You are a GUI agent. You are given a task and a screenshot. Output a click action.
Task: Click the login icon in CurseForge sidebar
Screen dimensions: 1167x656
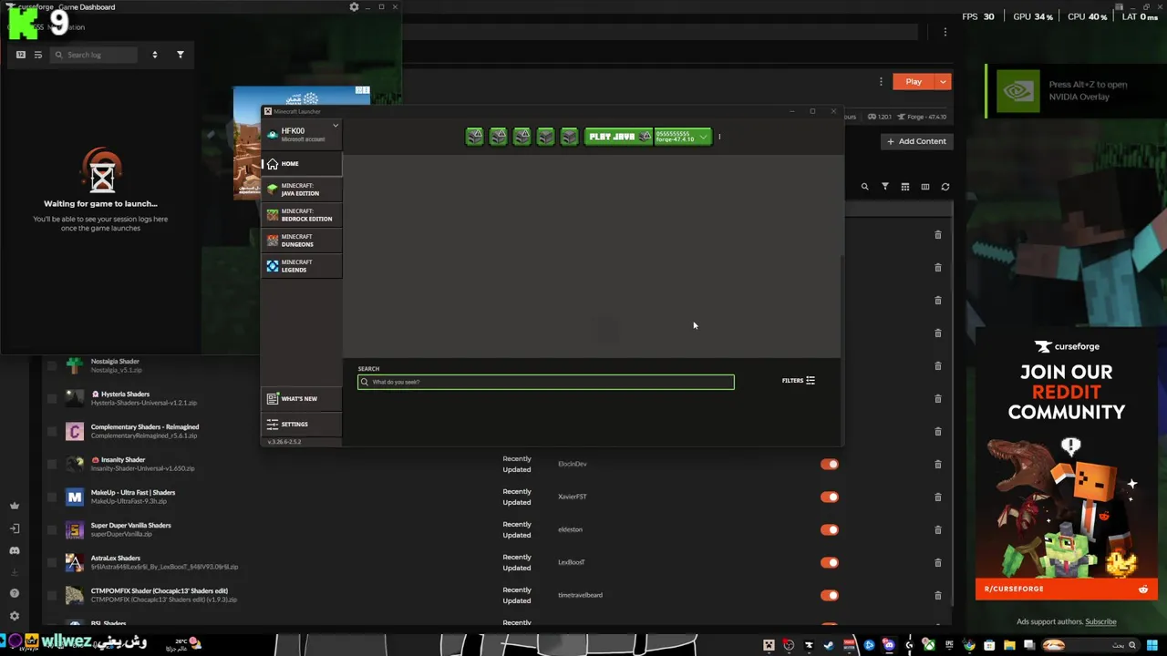(15, 528)
